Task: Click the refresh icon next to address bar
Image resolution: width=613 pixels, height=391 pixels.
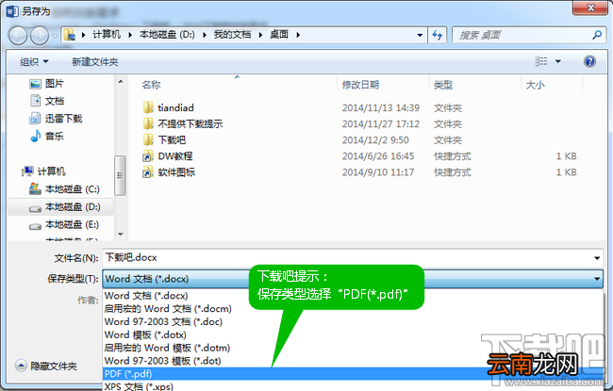Action: 437,35
